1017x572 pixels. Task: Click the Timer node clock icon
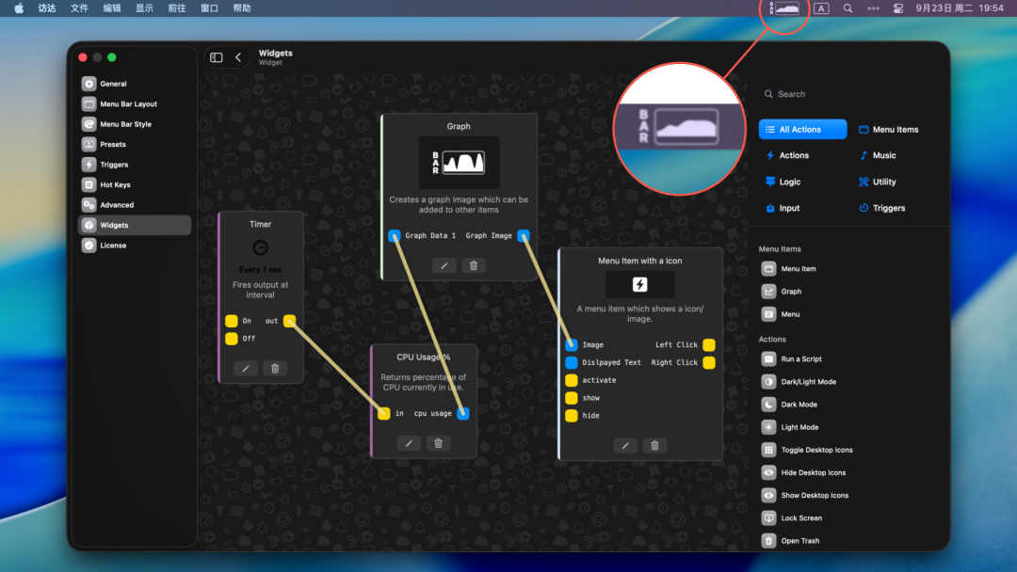[260, 247]
